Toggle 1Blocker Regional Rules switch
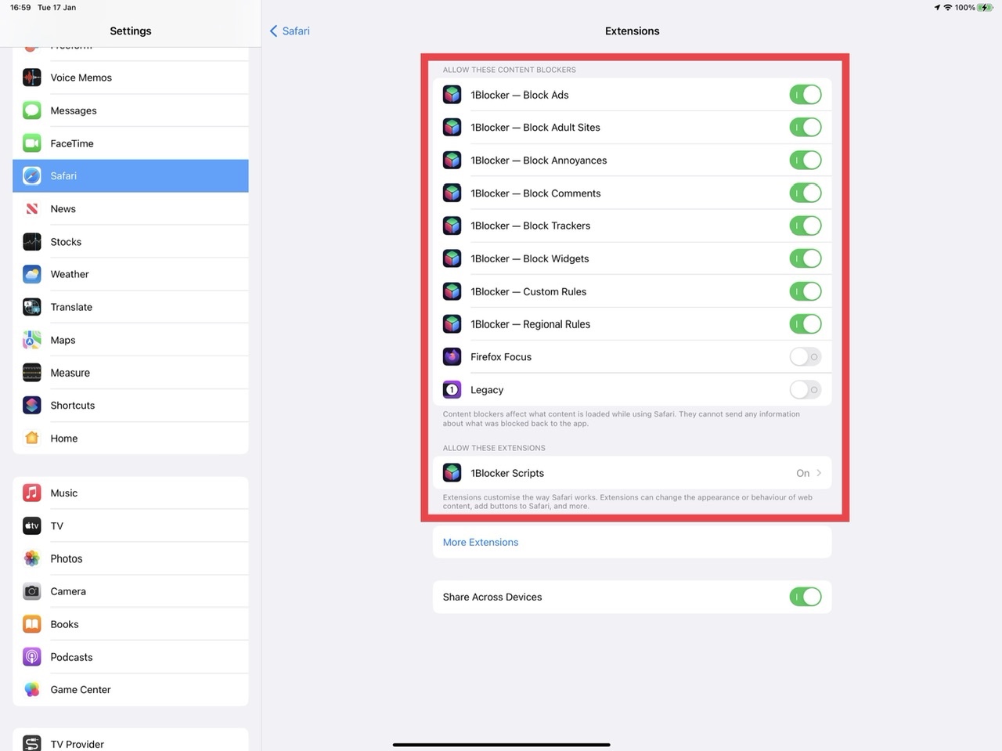The image size is (1002, 751). coord(806,323)
